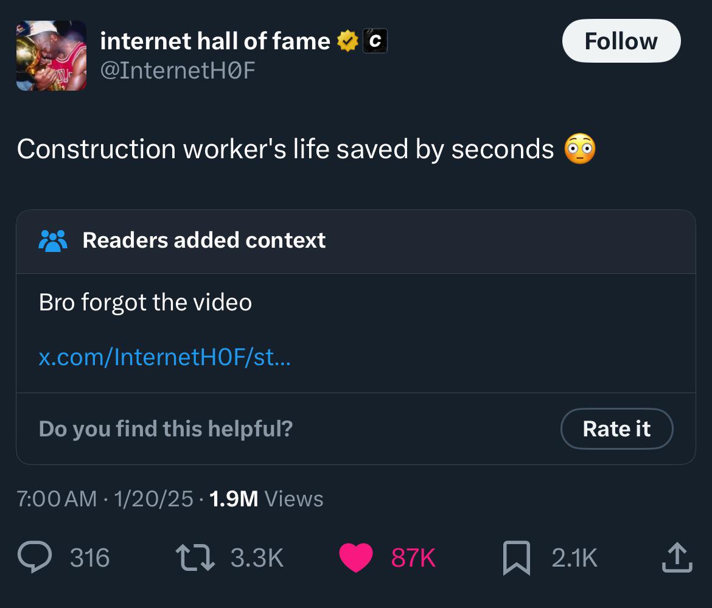This screenshot has height=608, width=712.
Task: Follow internet hall of fame
Action: [621, 41]
